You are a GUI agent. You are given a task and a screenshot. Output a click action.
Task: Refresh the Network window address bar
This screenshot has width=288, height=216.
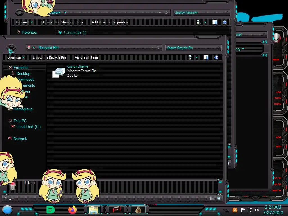[x=166, y=13]
